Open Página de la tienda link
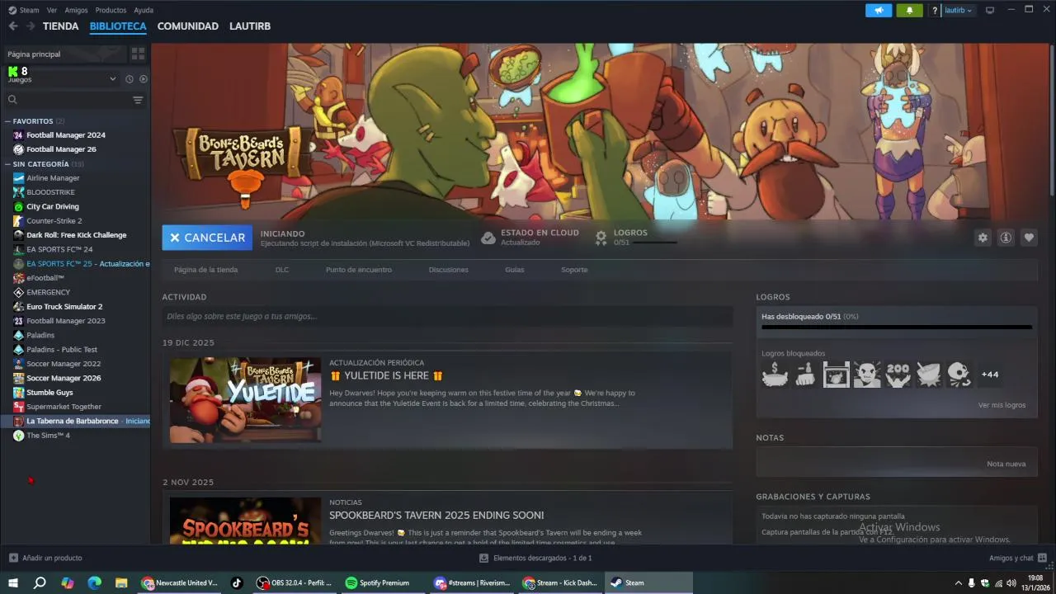The width and height of the screenshot is (1056, 594). coord(205,270)
